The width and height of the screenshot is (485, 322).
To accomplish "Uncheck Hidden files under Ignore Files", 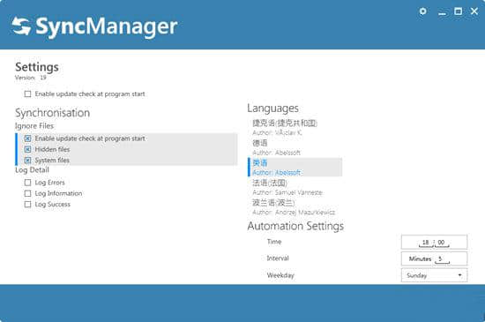I will click(28, 149).
